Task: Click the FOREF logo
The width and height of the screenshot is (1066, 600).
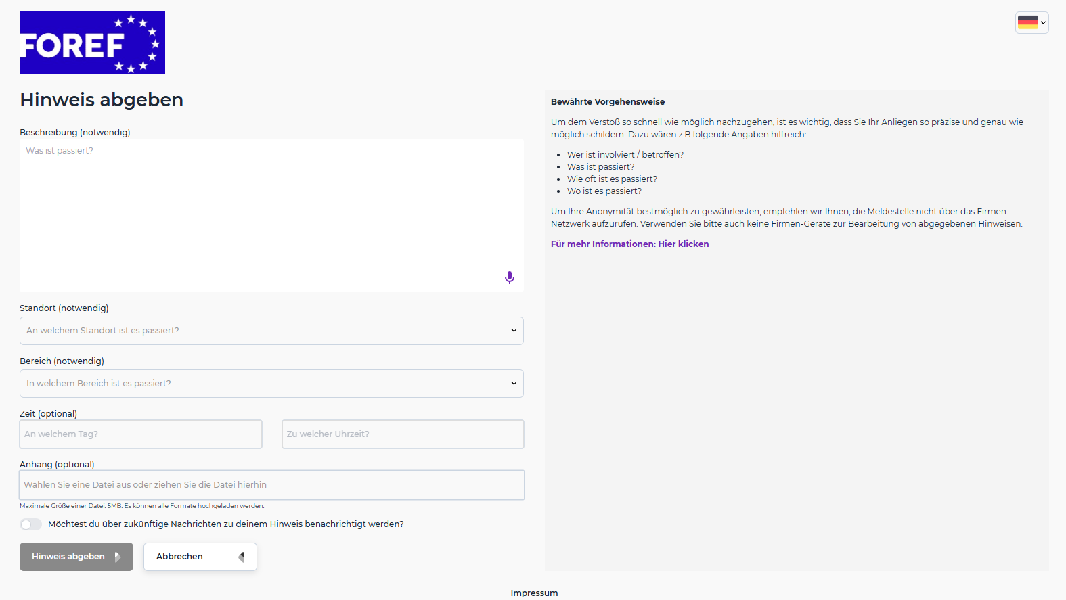Action: tap(92, 43)
